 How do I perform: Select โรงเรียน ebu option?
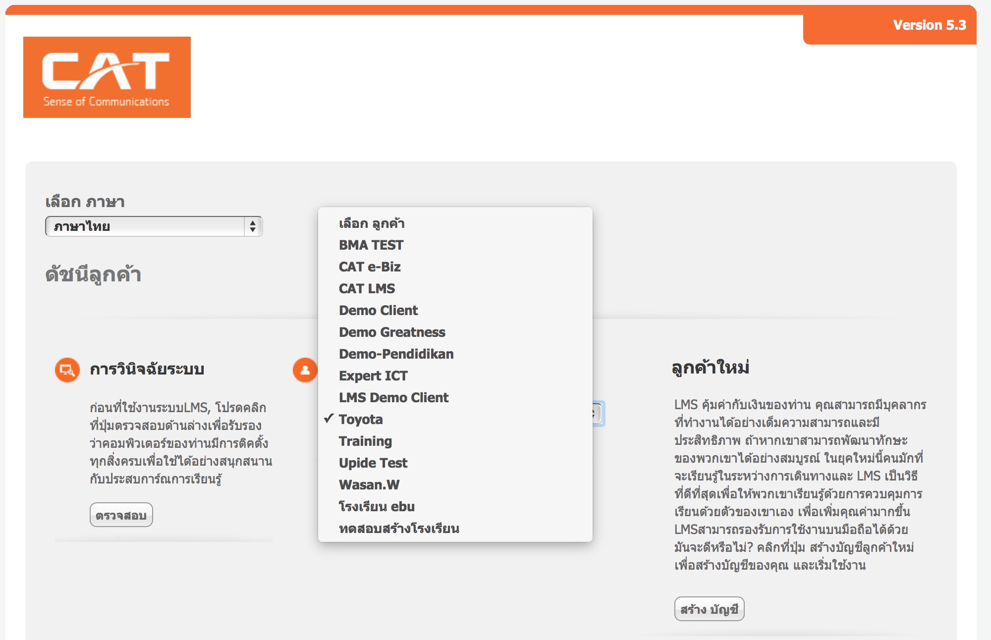455,507
